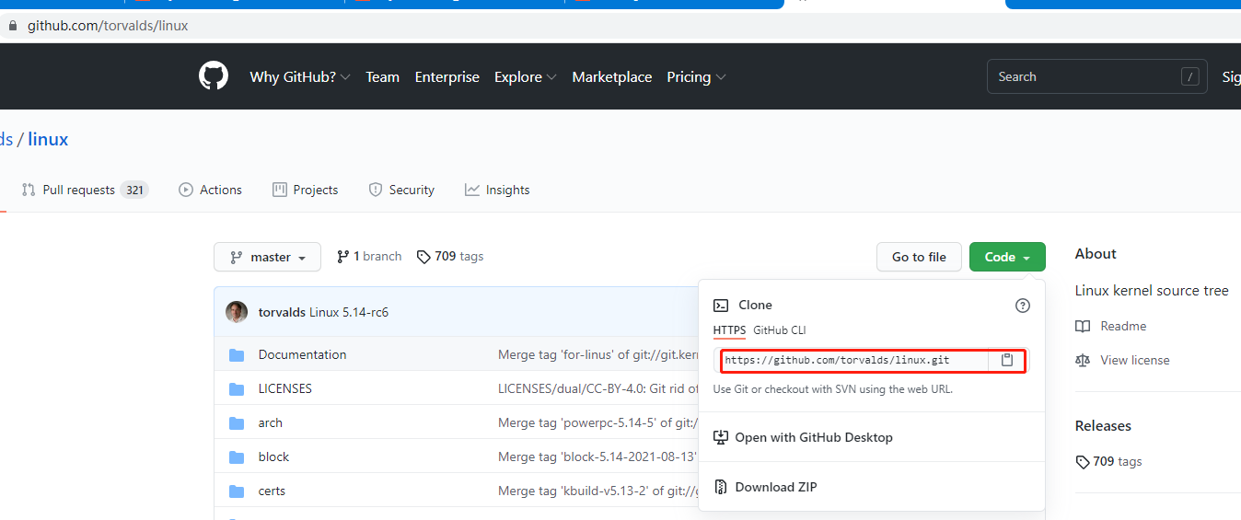
Task: Click the lock icon in address bar
Action: tap(12, 26)
